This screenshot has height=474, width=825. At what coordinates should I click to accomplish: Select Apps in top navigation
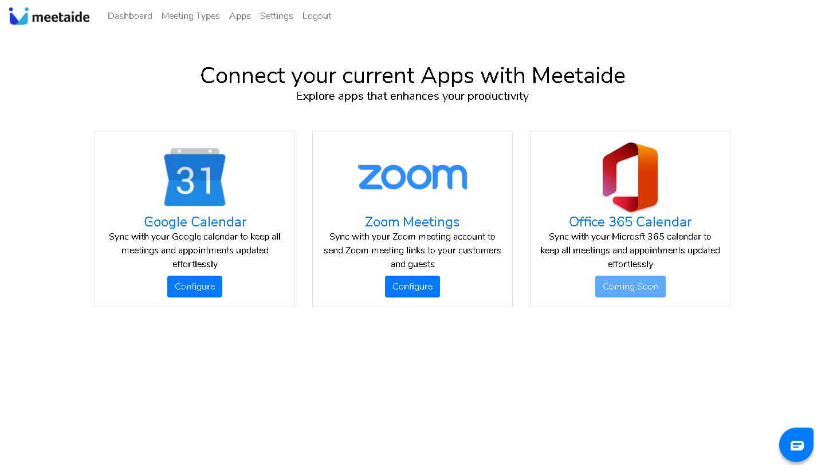pyautogui.click(x=240, y=16)
